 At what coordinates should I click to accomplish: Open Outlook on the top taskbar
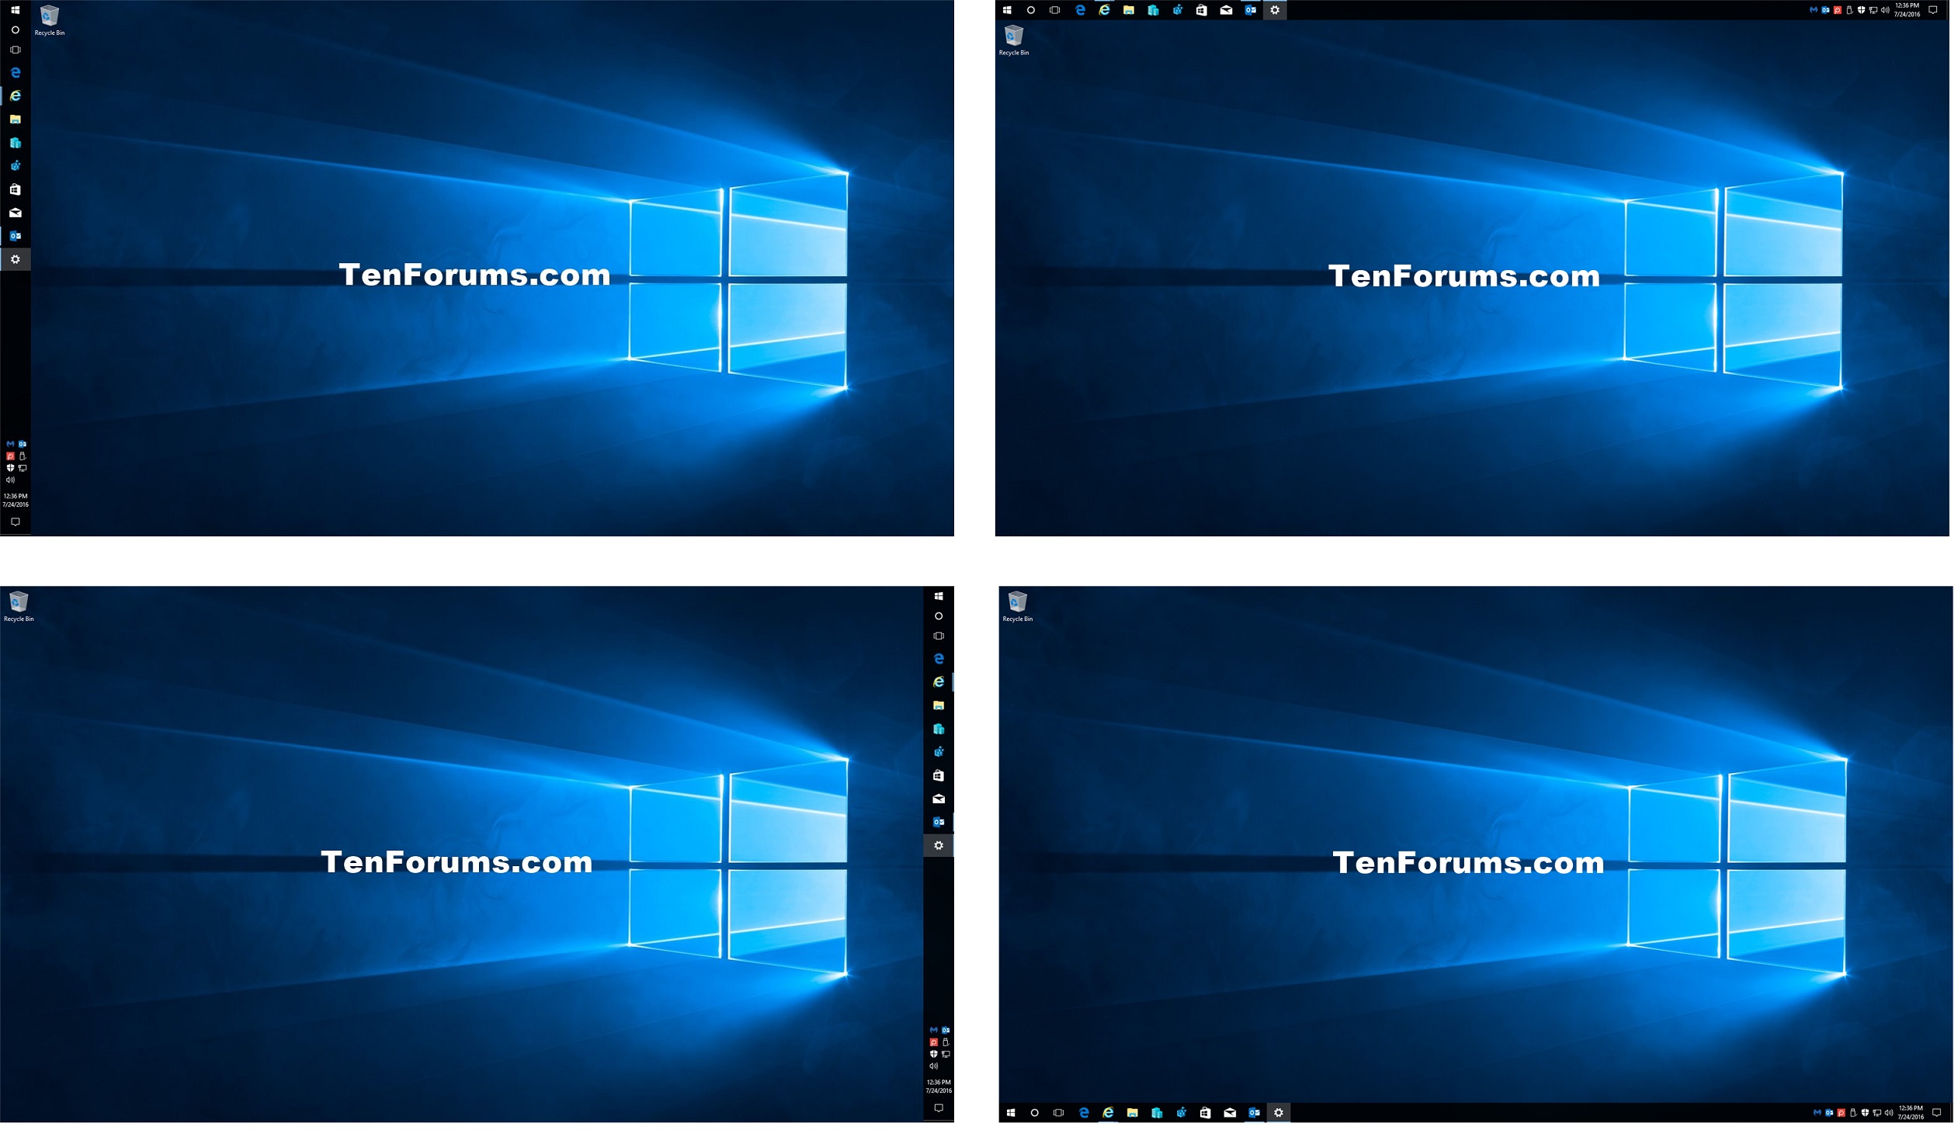pos(1250,10)
